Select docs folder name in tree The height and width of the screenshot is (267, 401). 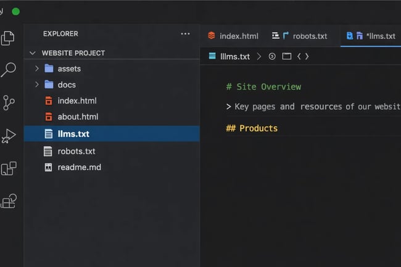(x=67, y=84)
